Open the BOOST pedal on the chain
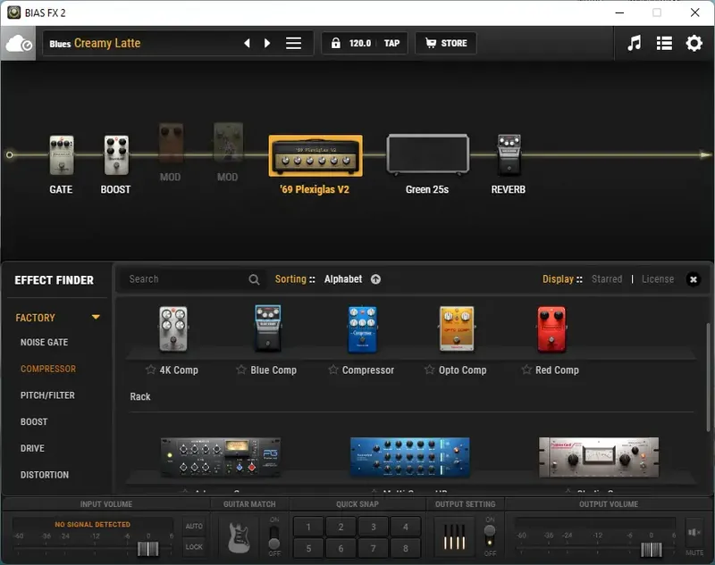 115,154
